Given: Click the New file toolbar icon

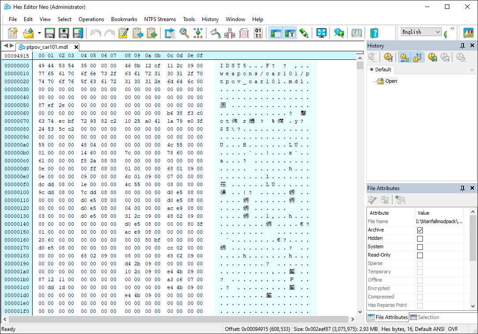Looking at the screenshot, I should pos(13,33).
